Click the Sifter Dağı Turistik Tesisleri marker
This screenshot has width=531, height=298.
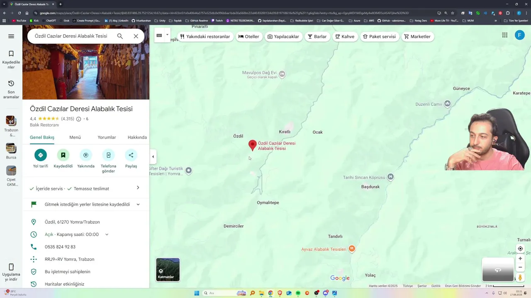tap(189, 170)
